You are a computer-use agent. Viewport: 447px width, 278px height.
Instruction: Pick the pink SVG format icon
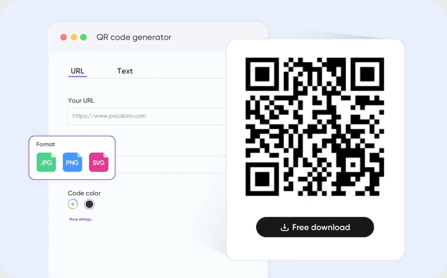click(x=99, y=162)
